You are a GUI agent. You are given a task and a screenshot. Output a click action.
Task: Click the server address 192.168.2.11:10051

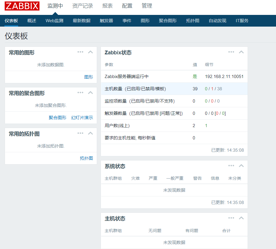point(224,77)
